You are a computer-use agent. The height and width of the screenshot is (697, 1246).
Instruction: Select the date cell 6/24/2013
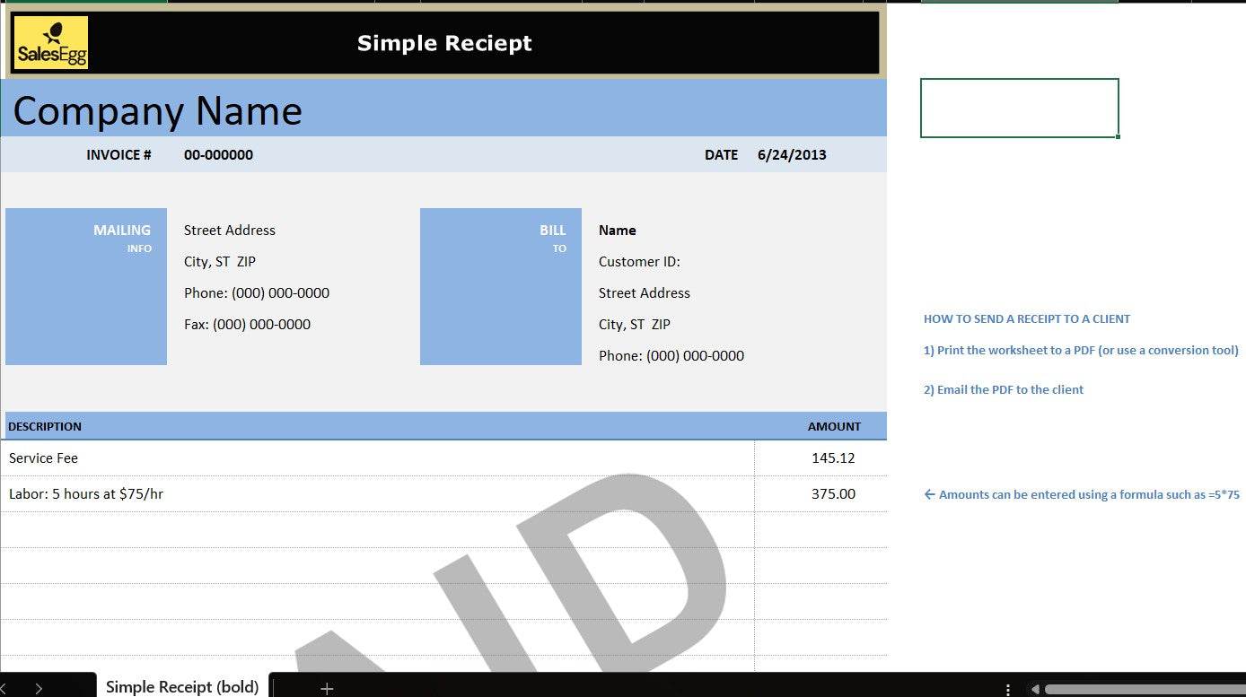pyautogui.click(x=792, y=154)
